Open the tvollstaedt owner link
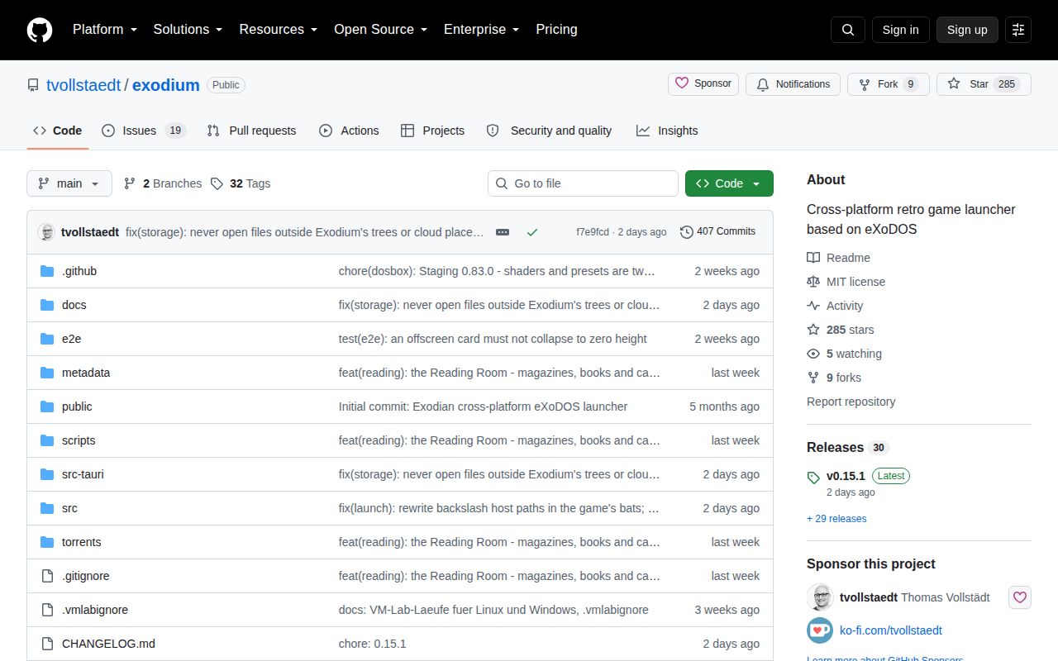Viewport: 1058px width, 661px height. coord(83,85)
